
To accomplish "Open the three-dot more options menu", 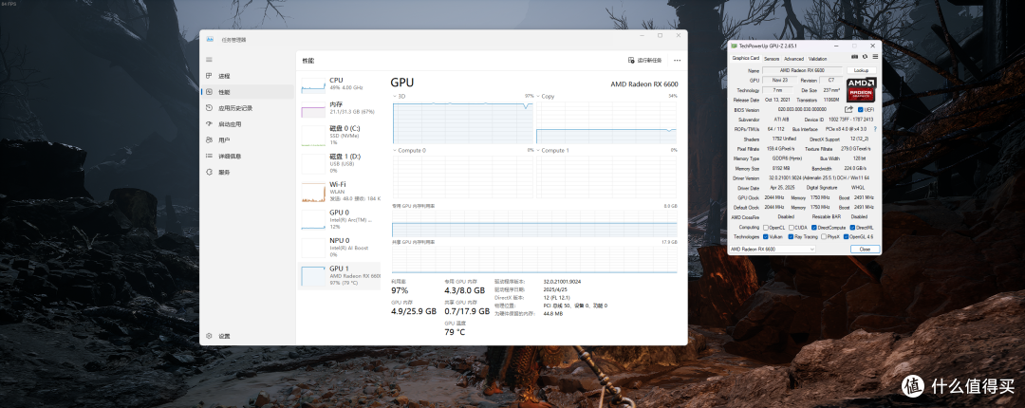I will click(677, 60).
